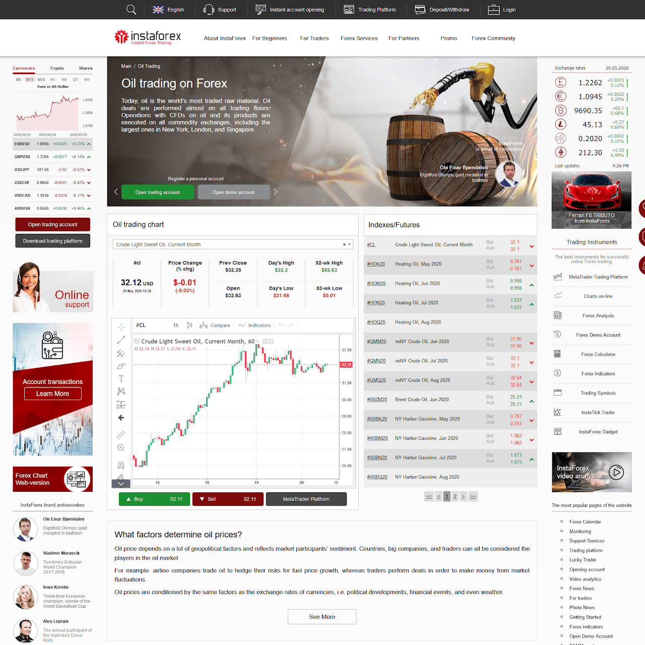
Task: Open series settings gear in chart legend
Action: [271, 341]
